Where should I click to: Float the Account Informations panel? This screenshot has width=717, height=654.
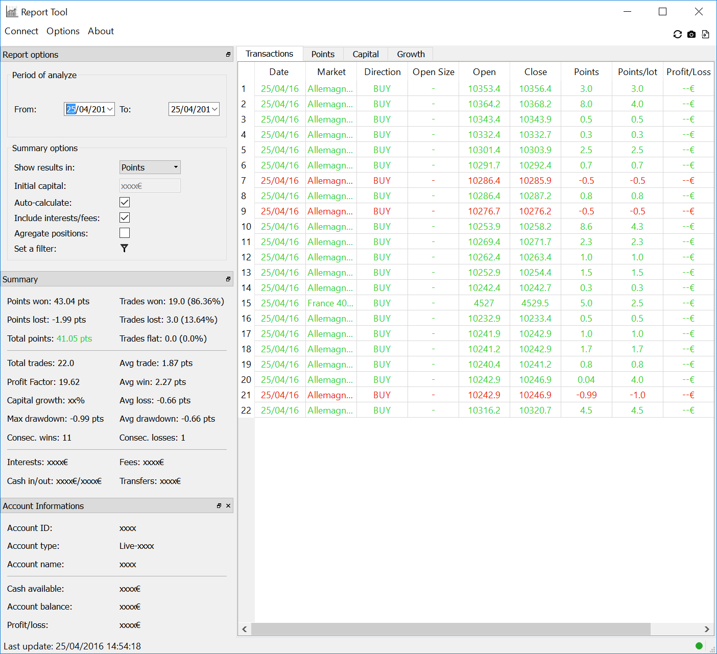(x=219, y=506)
